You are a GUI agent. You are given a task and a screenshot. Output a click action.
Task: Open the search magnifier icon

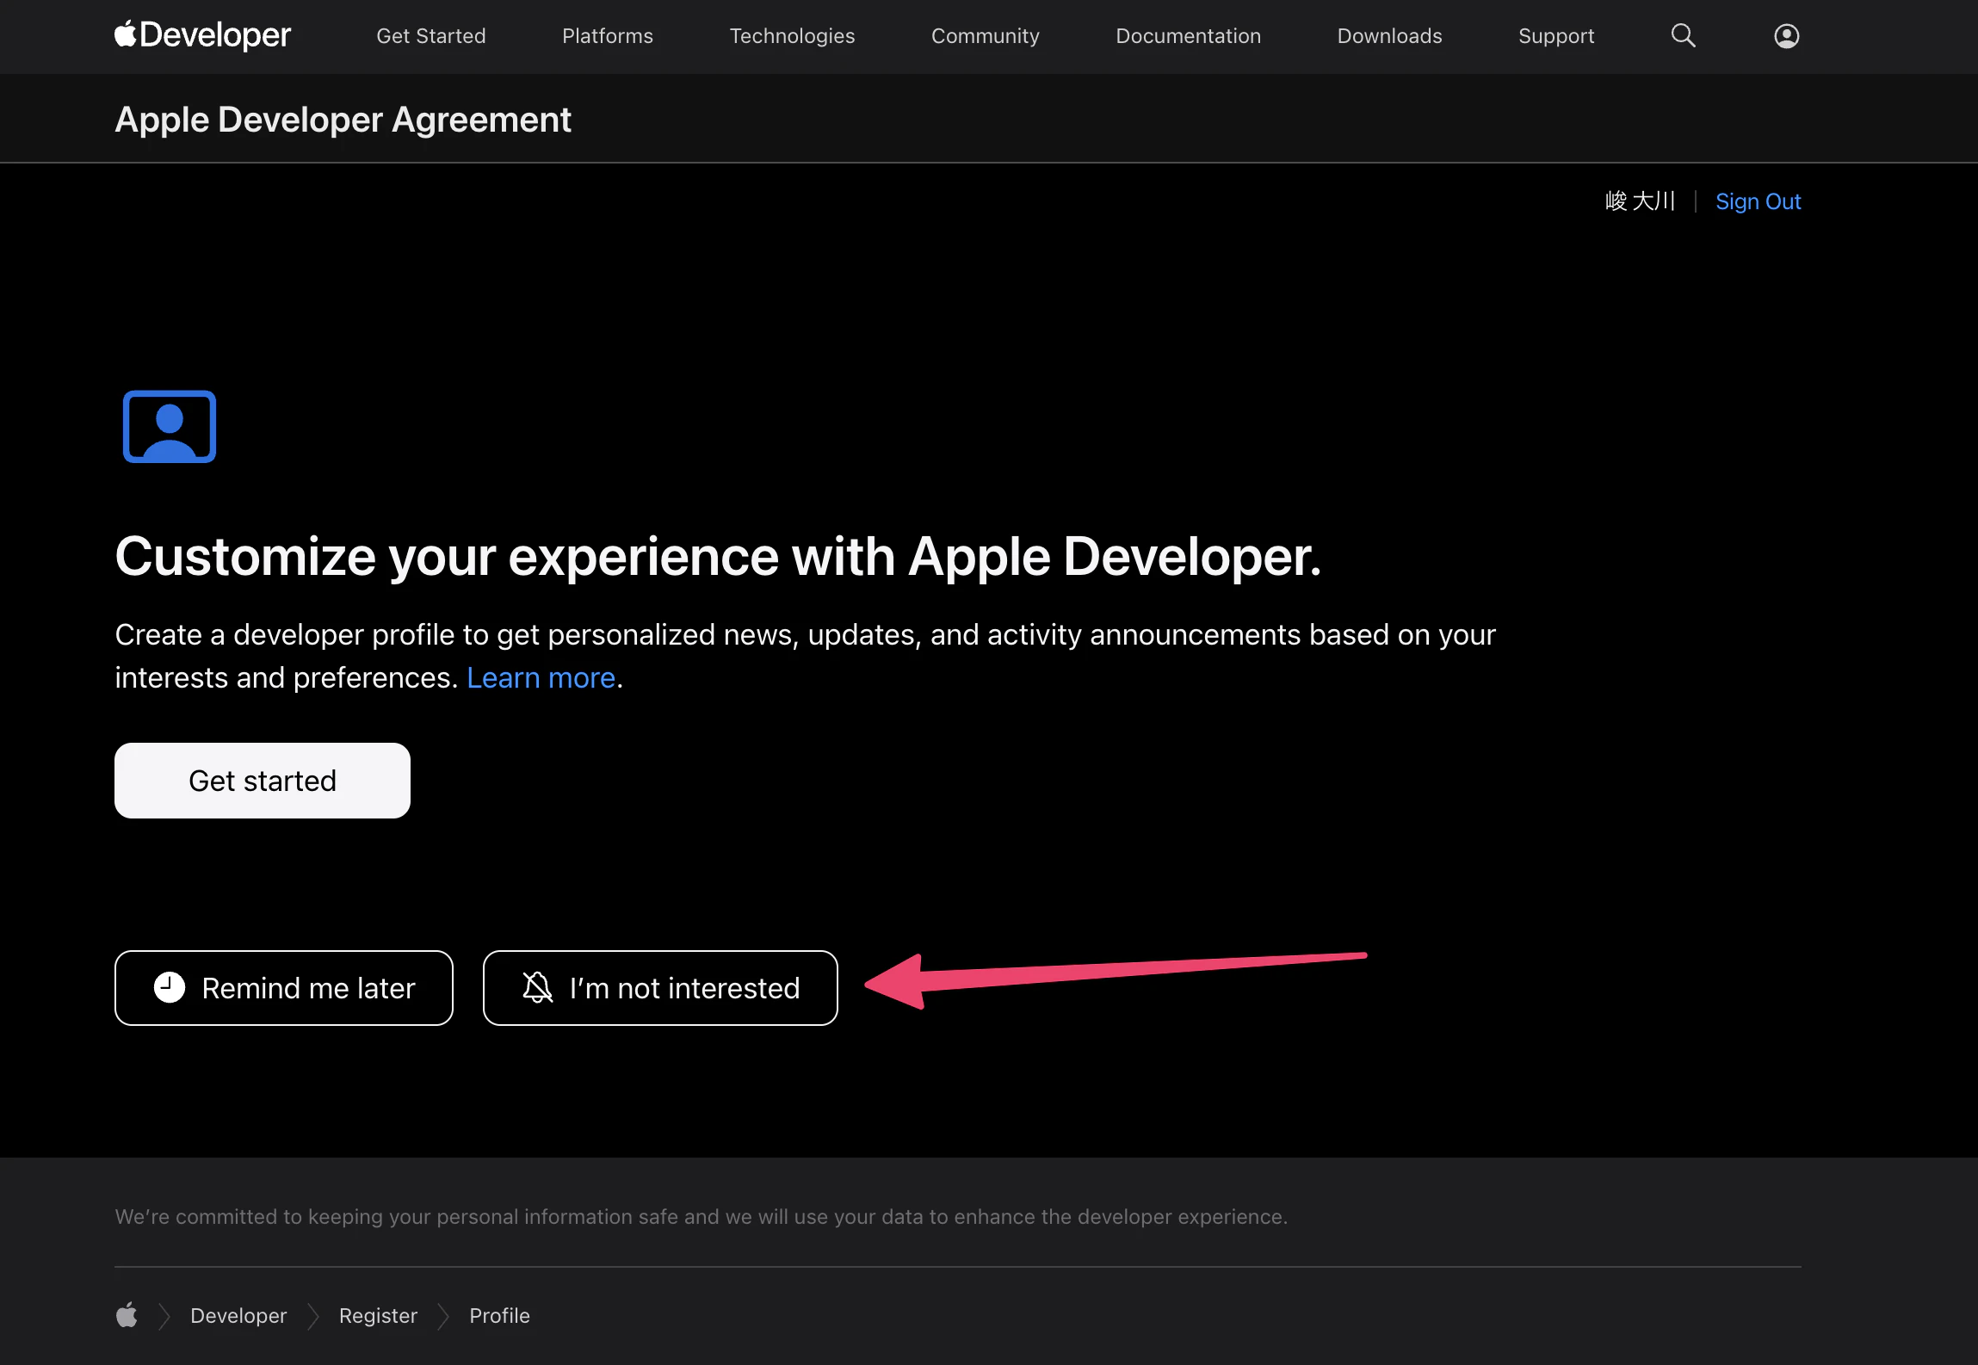1683,35
